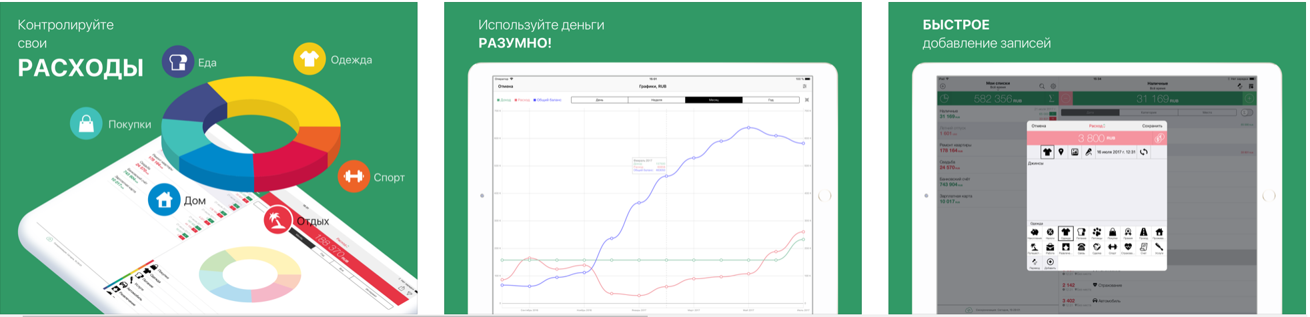
Task: Select the Месяц chart period
Action: click(714, 100)
